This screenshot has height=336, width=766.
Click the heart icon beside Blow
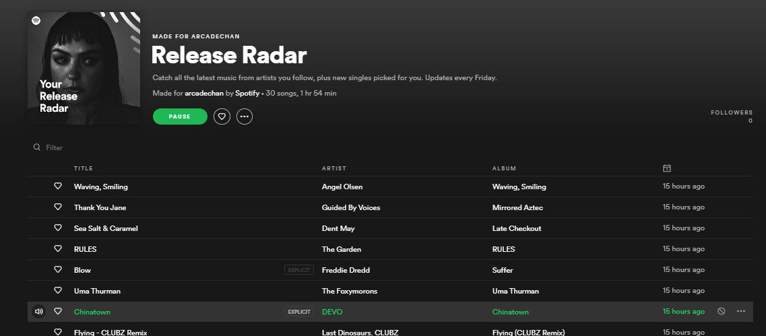58,269
